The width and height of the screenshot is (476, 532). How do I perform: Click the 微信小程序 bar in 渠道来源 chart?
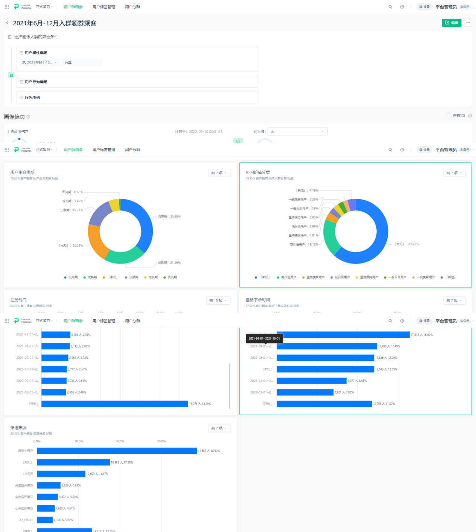[x=117, y=451]
